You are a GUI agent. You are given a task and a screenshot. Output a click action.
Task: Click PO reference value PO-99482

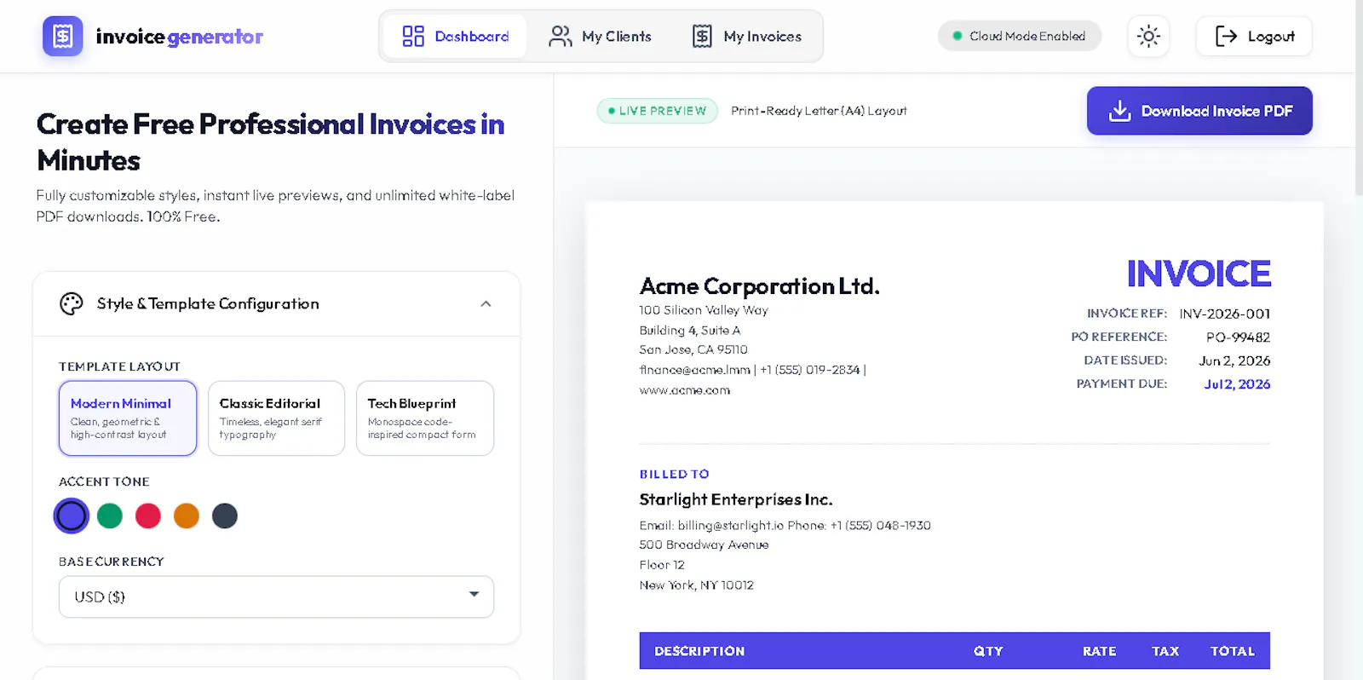(x=1238, y=337)
